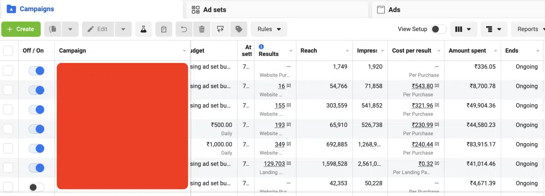Open Reach column sort arrow
545x196 pixels.
(347, 51)
